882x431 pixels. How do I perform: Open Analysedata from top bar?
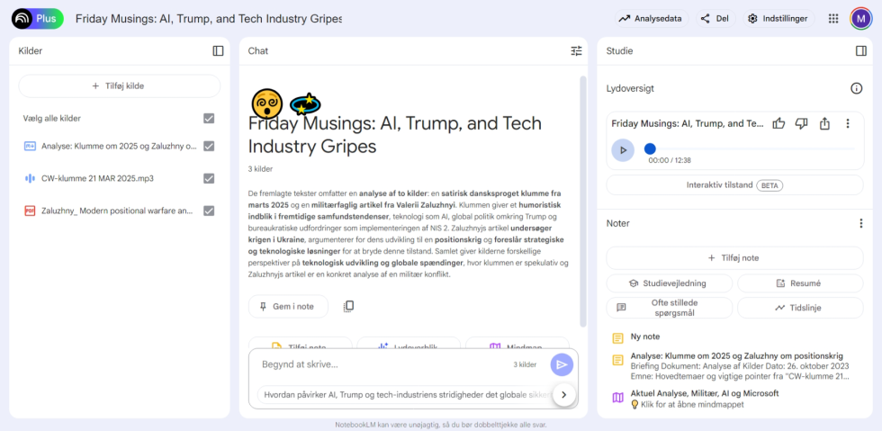[652, 19]
